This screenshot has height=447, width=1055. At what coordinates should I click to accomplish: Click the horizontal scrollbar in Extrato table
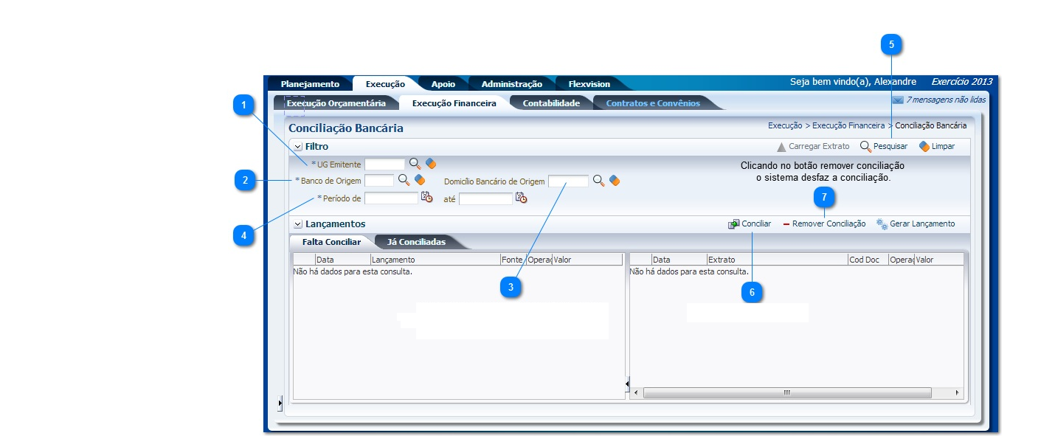coord(787,393)
